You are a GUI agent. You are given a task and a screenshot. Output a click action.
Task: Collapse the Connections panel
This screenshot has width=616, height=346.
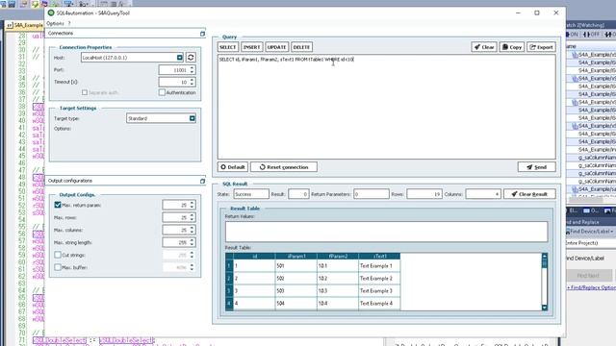202,34
